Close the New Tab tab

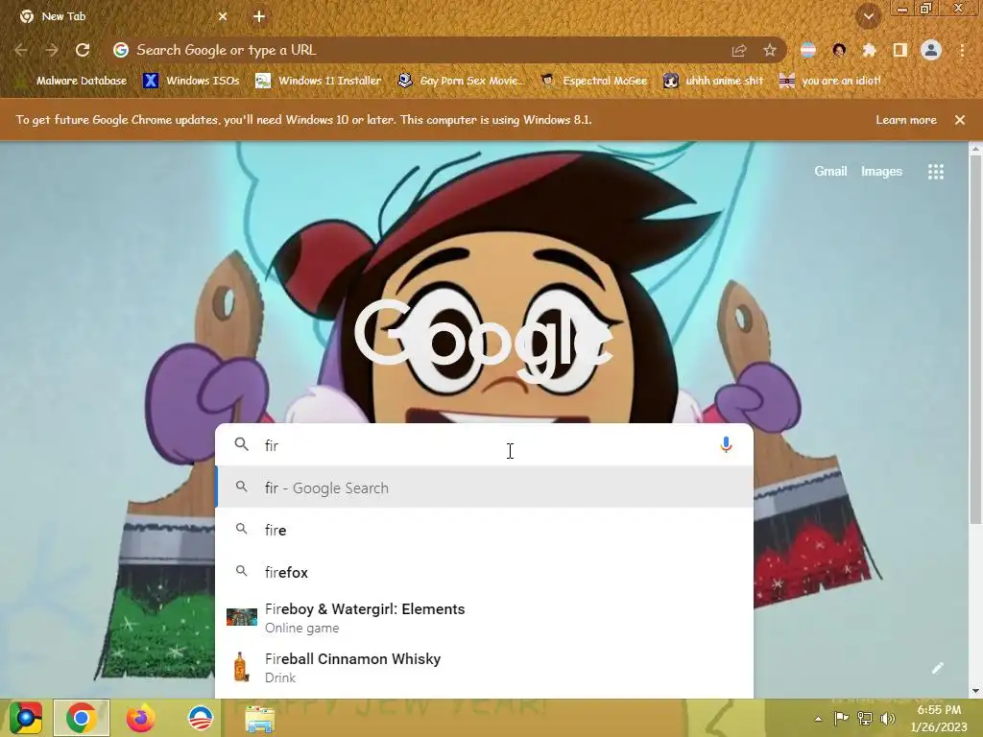click(x=223, y=17)
